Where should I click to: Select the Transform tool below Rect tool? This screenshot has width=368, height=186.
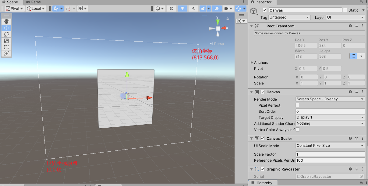coord(6,53)
